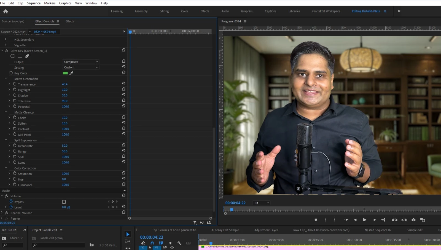
Task: Click the Tolerance value 90.0
Action: click(65, 101)
